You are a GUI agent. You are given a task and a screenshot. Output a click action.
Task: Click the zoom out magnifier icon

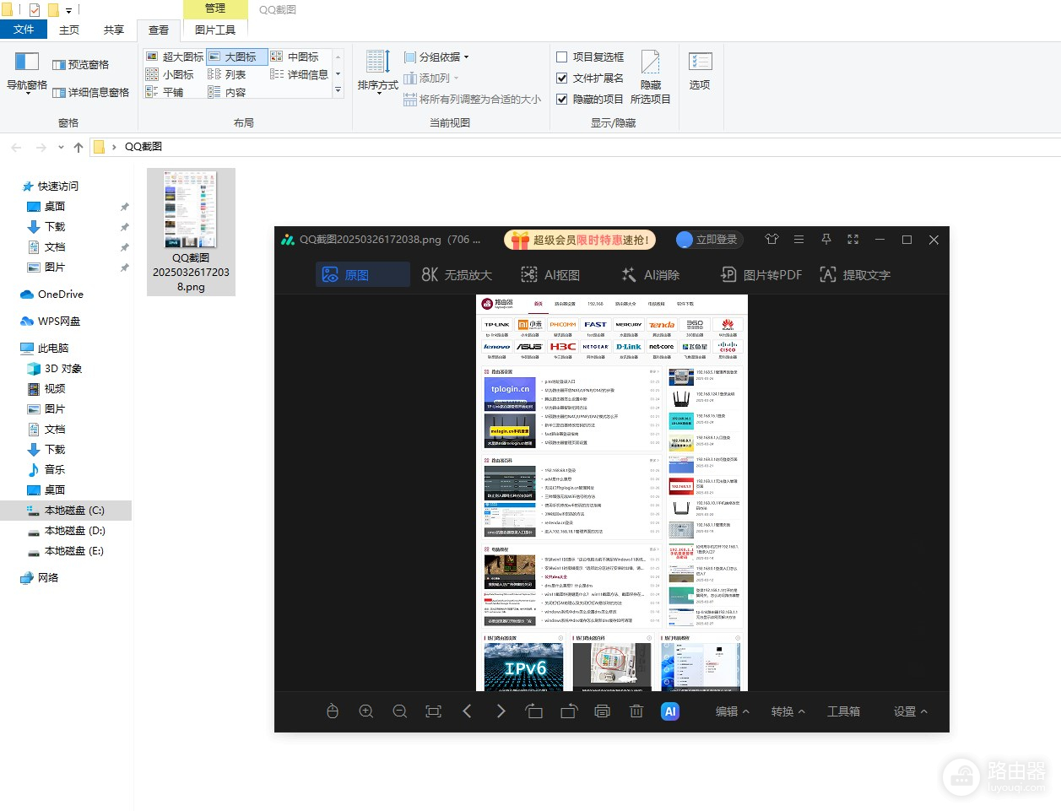click(400, 711)
